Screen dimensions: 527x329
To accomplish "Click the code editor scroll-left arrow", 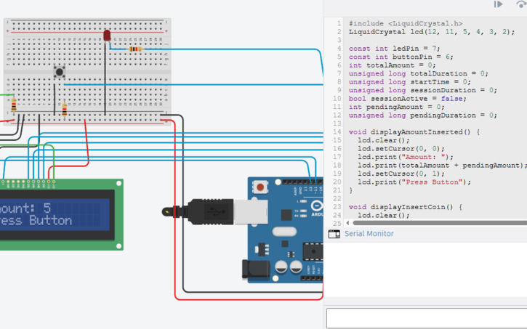I will coord(347,223).
